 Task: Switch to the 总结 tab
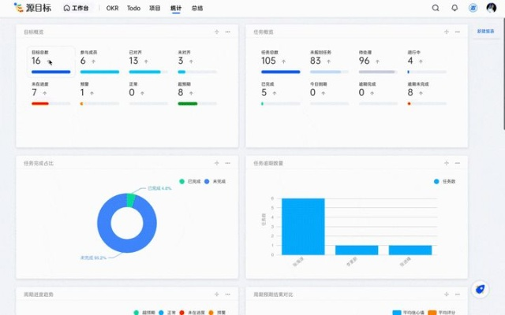pyautogui.click(x=196, y=8)
